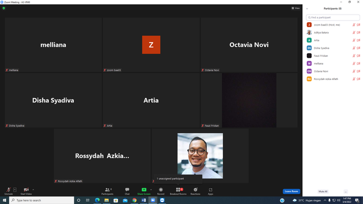Image resolution: width=363 pixels, height=204 pixels.
Task: Open the notification center icon
Action: click(357, 200)
